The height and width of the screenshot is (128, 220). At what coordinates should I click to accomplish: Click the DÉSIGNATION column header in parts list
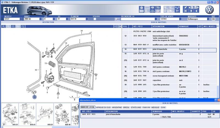[165, 26]
